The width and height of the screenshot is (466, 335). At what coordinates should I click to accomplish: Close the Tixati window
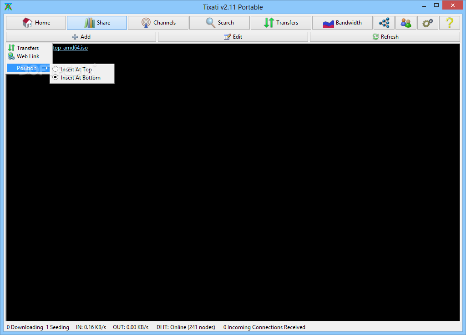453,5
